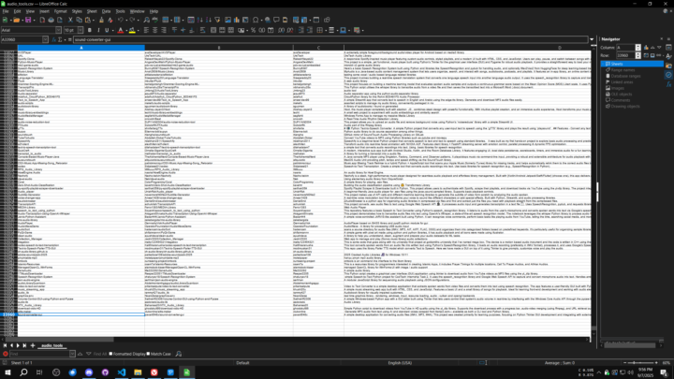
Task: Open the Sheet menu
Action: tap(92, 11)
